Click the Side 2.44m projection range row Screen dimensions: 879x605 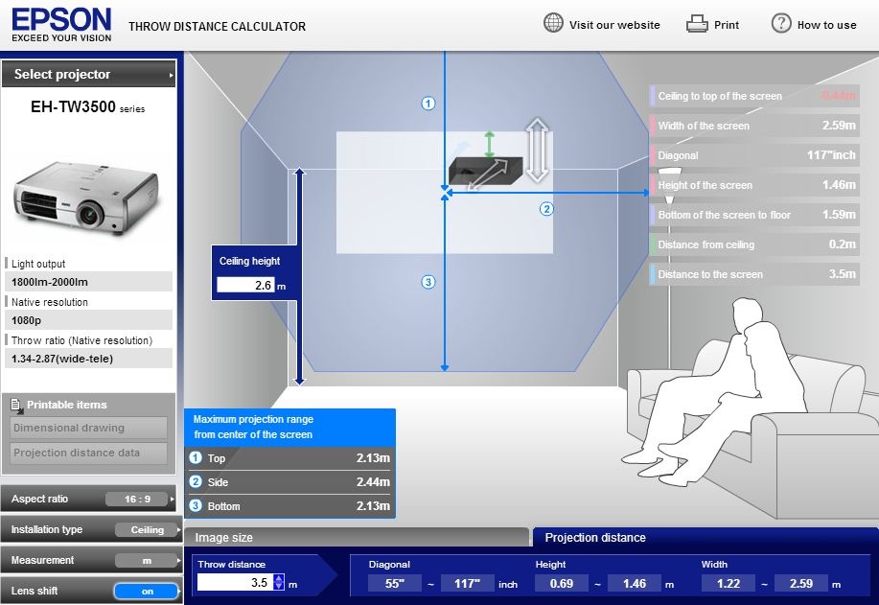pos(289,482)
